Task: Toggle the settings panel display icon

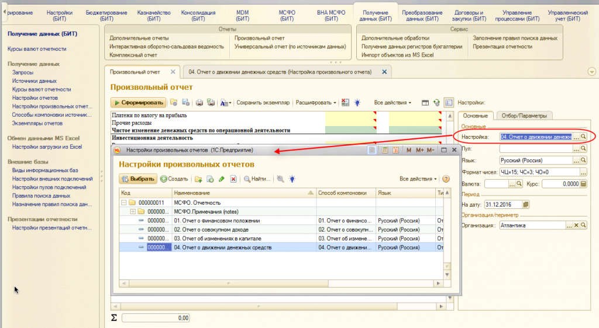Action: (x=449, y=103)
